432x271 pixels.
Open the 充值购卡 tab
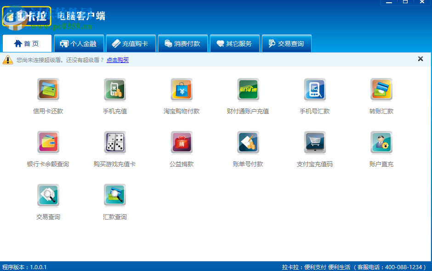pos(131,44)
